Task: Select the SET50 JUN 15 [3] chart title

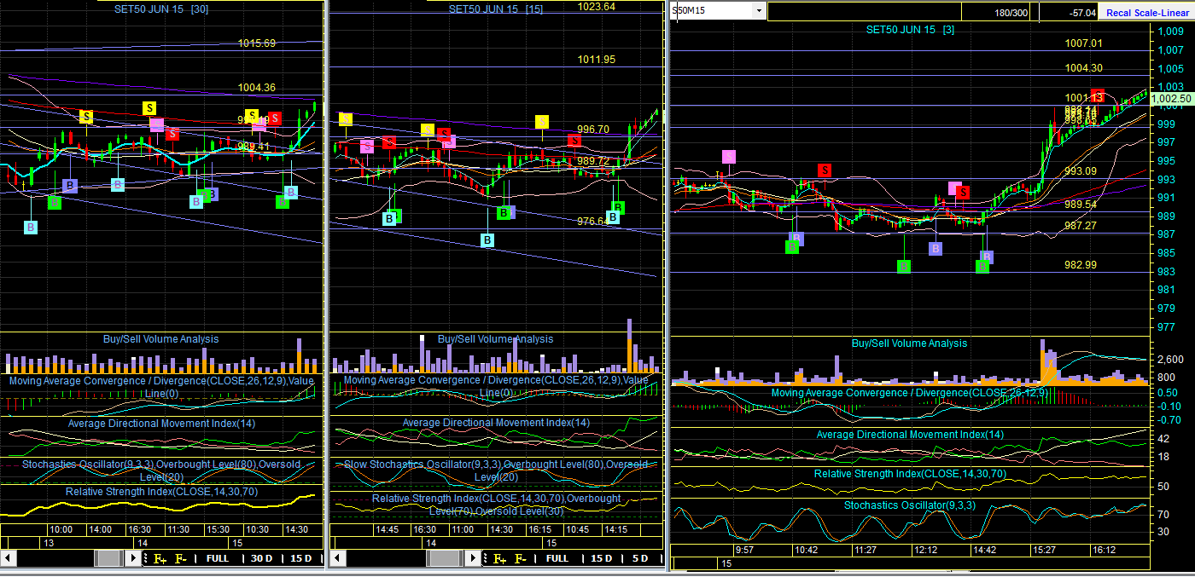Action: [x=911, y=29]
